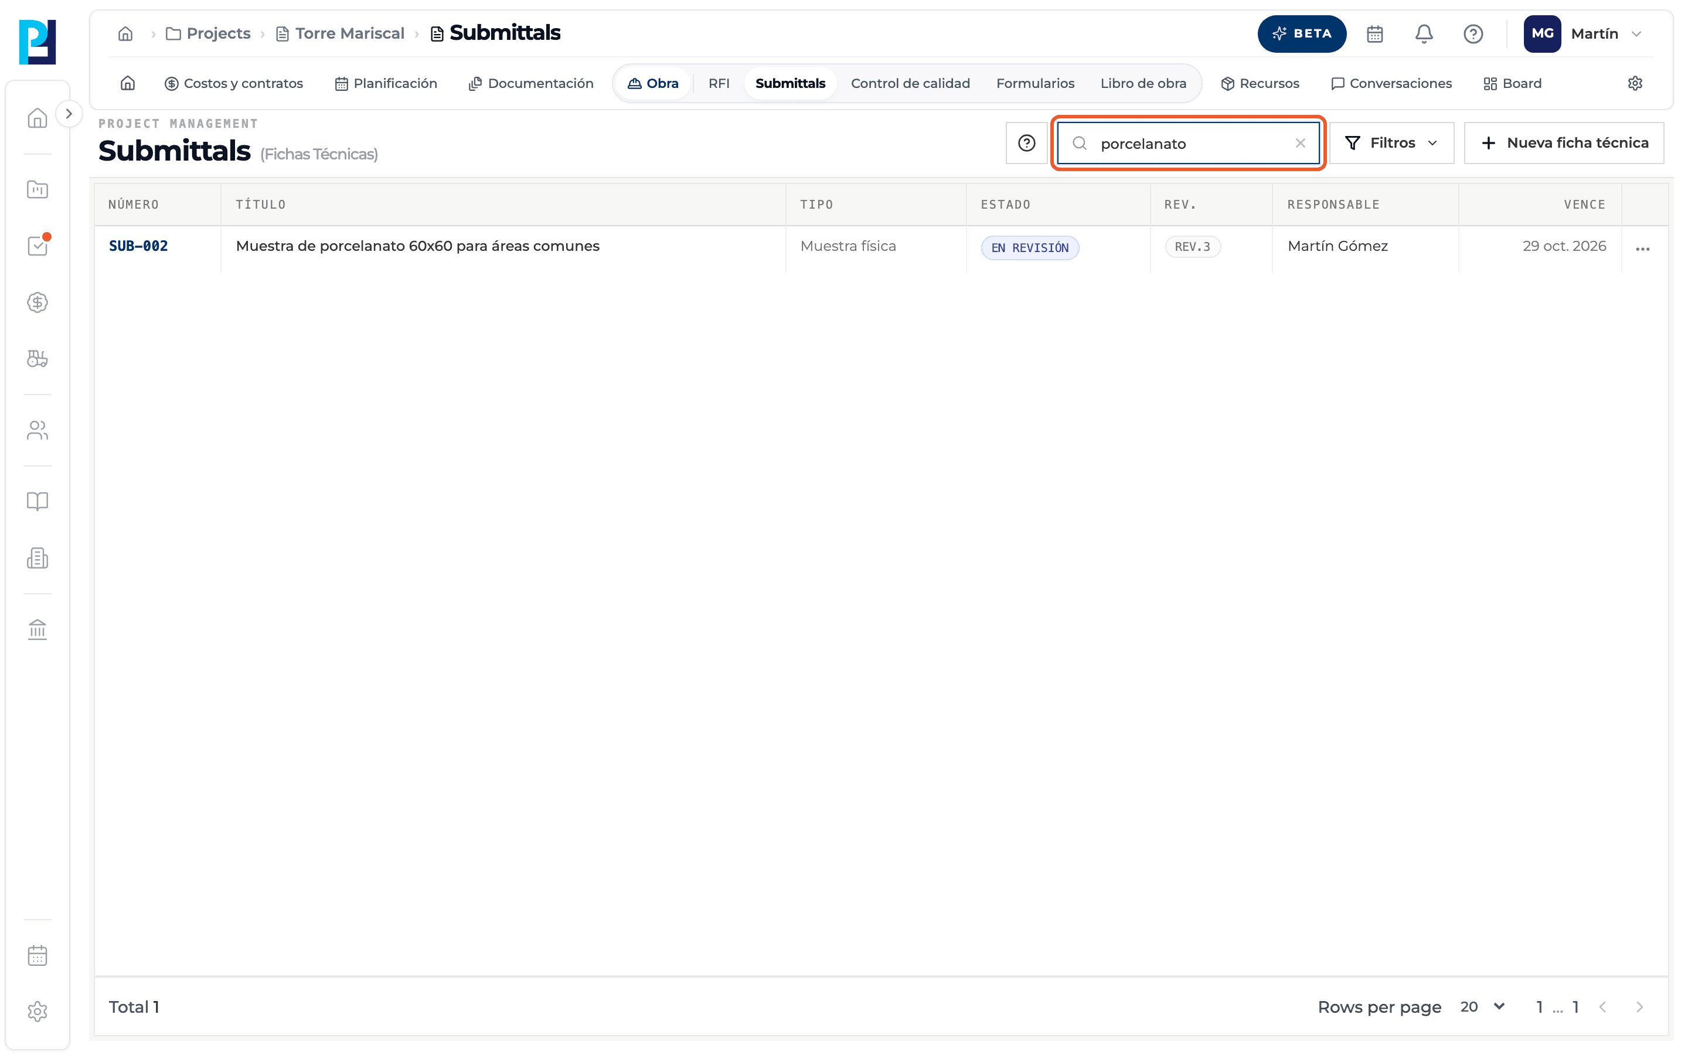
Task: Open sidebar machinery tractor icon
Action: 38,359
